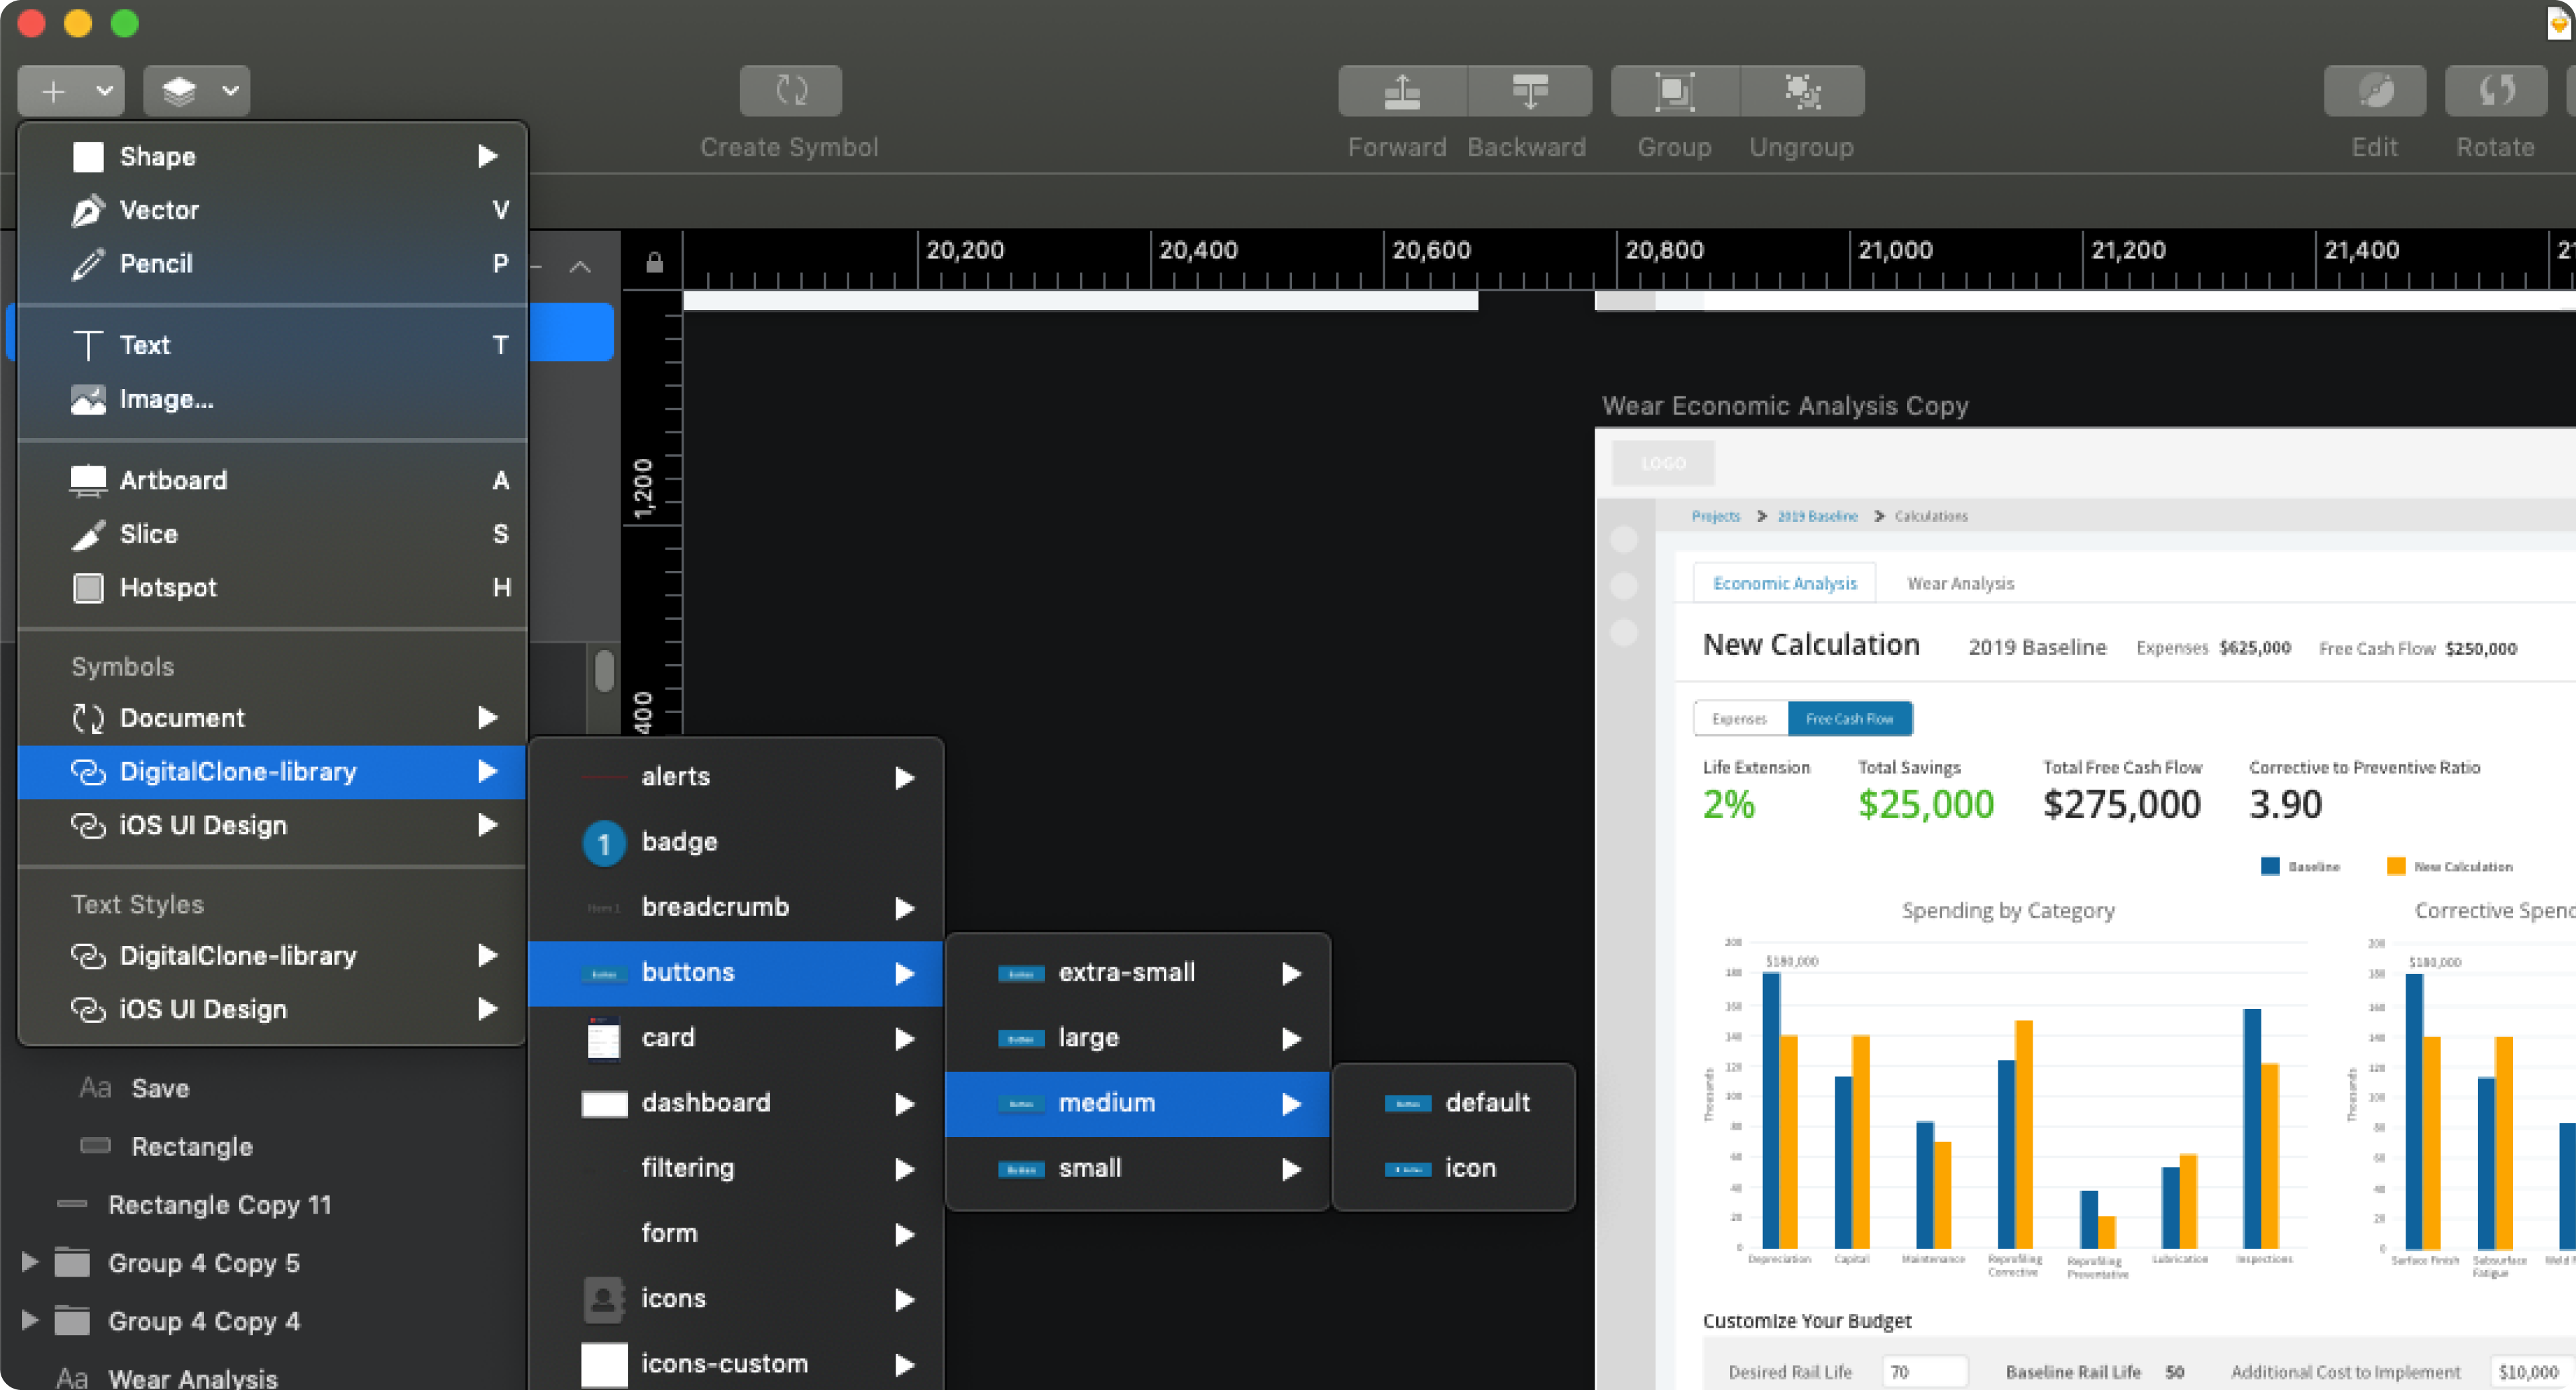Click the Forward arrange icon
This screenshot has height=1390, width=2576.
coord(1402,91)
